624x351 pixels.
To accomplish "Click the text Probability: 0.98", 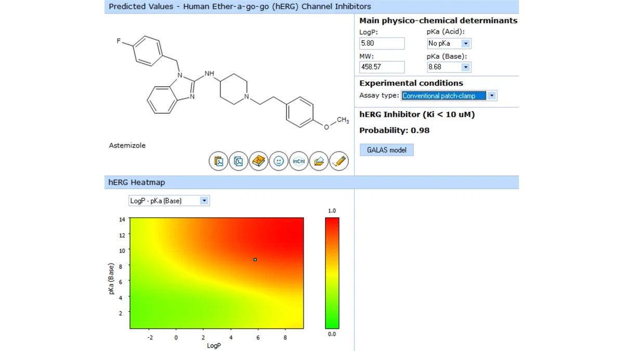I will [395, 131].
